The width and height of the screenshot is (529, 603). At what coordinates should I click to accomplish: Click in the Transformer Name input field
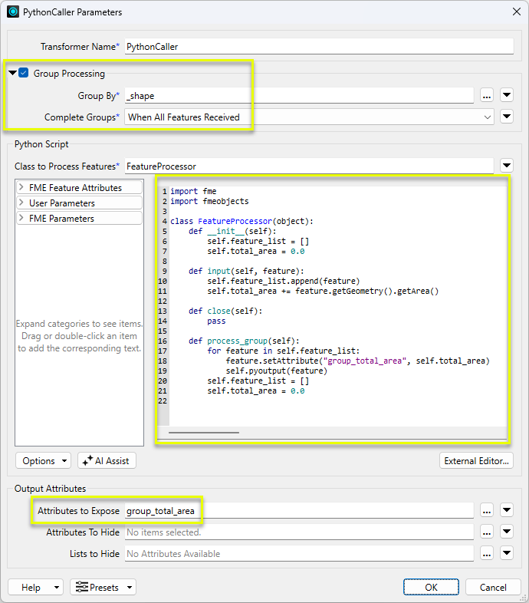318,47
